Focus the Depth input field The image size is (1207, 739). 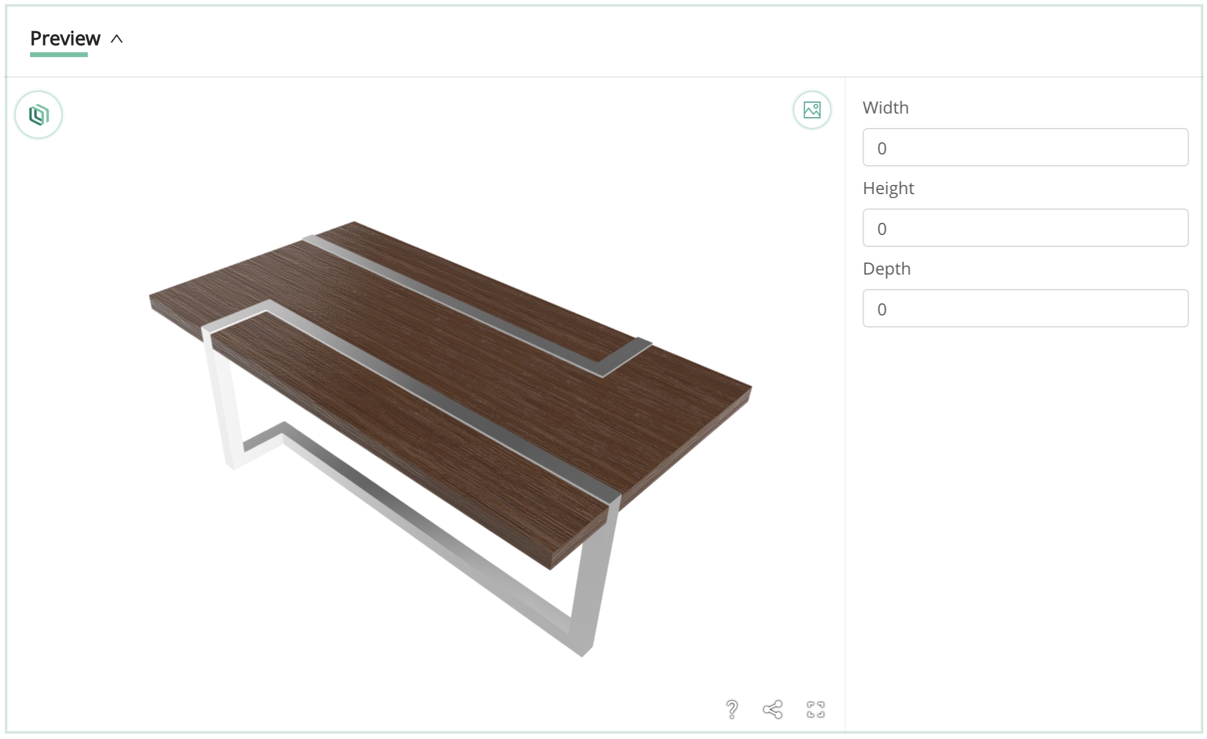click(x=1025, y=309)
